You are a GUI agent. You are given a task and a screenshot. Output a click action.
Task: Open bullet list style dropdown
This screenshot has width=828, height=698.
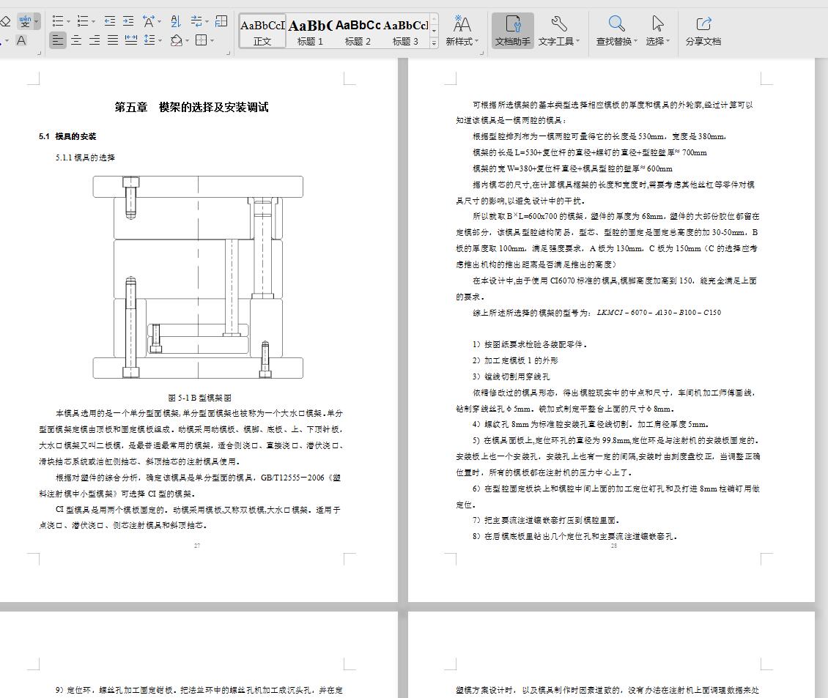(68, 22)
